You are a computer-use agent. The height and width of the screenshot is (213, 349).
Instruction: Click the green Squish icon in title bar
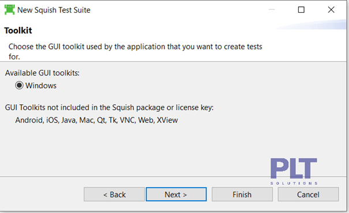coord(9,10)
